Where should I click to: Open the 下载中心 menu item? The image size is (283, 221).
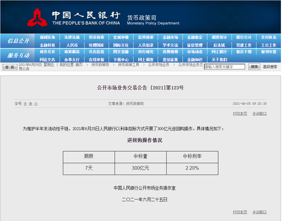click(x=121, y=60)
